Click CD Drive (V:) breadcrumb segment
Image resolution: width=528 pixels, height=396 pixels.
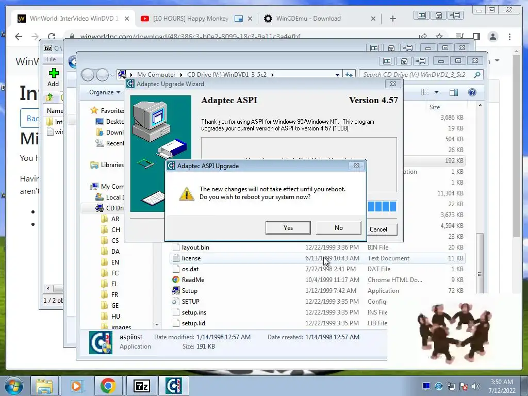click(x=226, y=75)
